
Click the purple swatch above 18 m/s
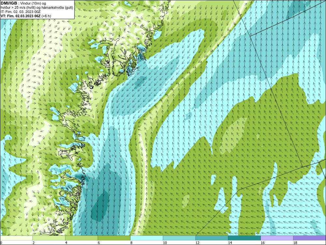click(310, 238)
